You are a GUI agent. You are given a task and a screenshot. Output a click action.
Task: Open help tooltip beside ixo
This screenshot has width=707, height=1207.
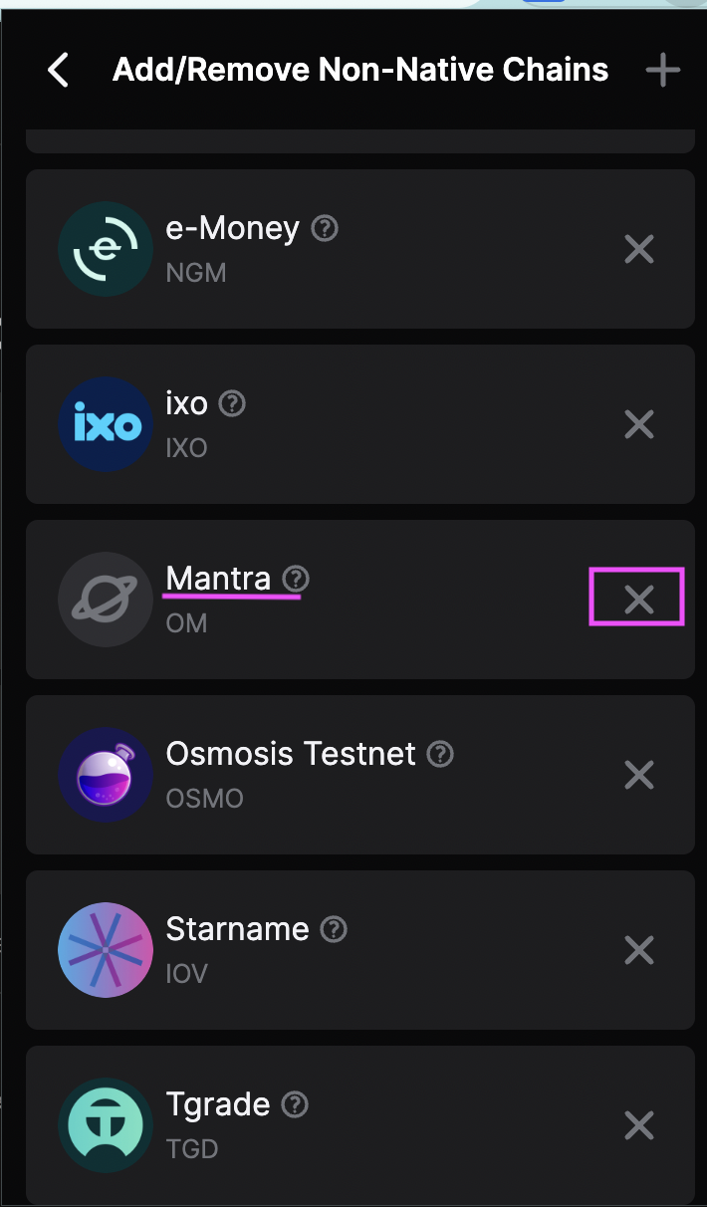(x=232, y=403)
